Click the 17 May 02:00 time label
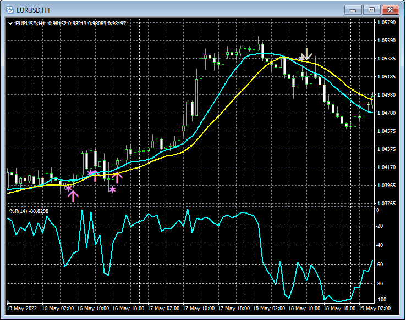 pos(163,308)
